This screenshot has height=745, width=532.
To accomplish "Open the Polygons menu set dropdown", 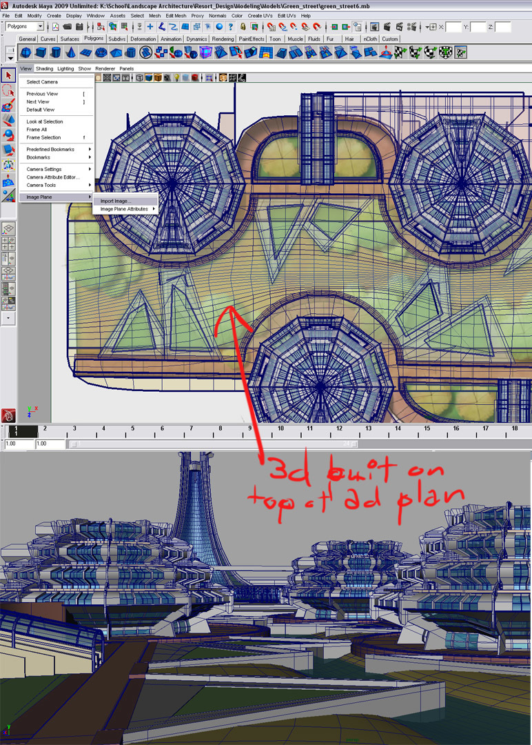I will pos(25,26).
